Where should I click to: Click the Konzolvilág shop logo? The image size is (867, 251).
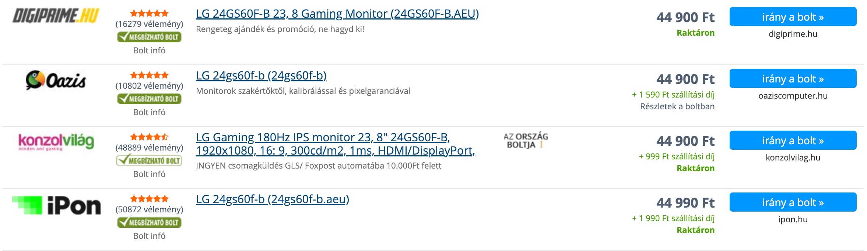click(x=56, y=142)
